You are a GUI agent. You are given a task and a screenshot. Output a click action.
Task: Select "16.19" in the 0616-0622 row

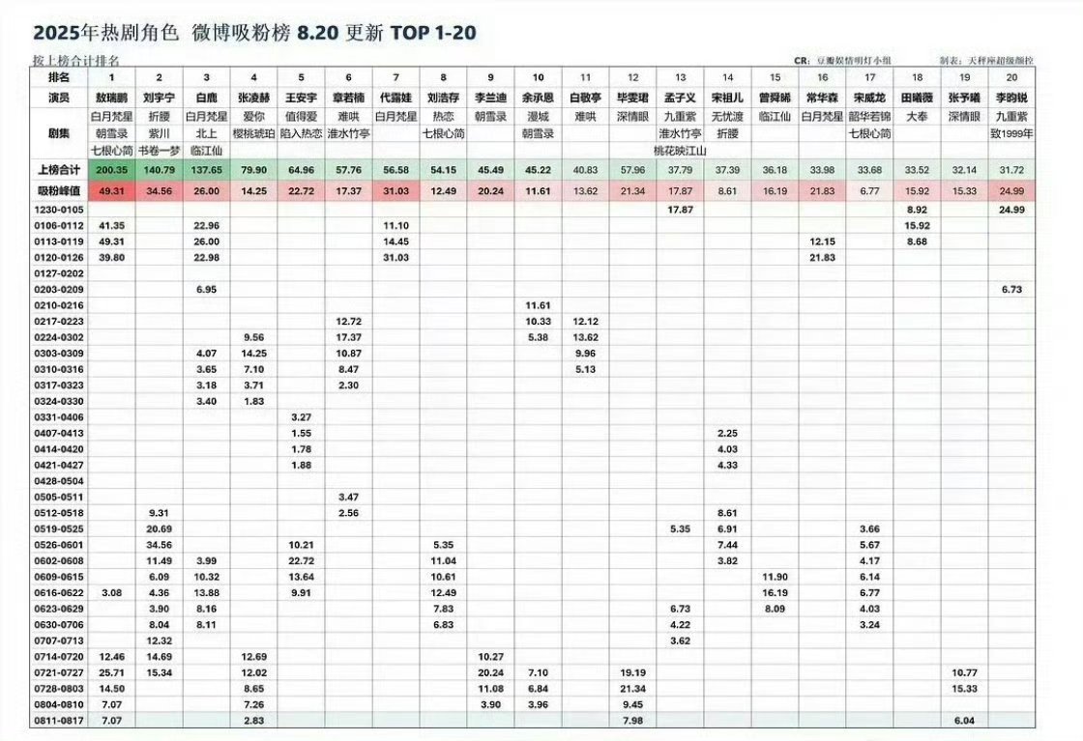[775, 592]
